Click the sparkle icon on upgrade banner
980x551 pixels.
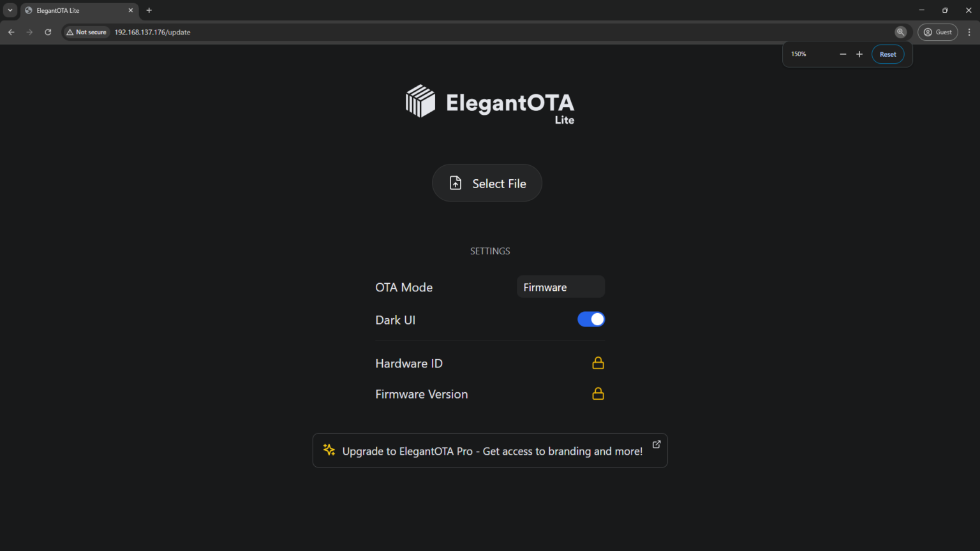(x=329, y=450)
